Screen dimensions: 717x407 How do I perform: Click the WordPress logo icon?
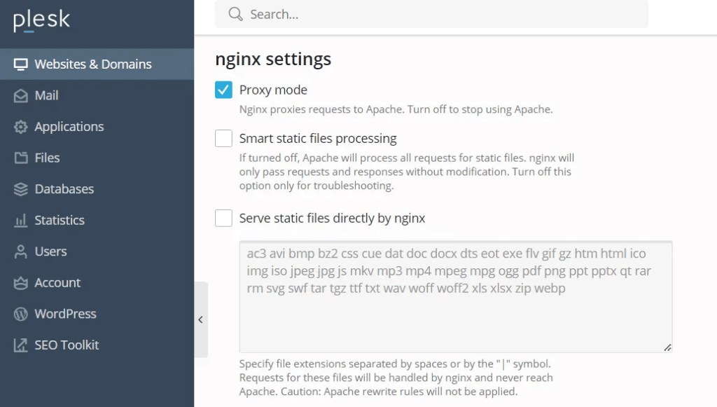(x=21, y=314)
